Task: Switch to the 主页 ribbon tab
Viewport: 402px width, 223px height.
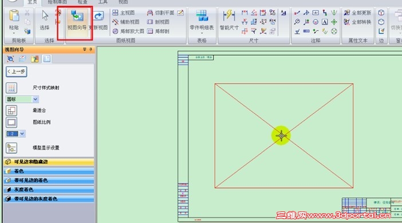Action: coord(32,2)
